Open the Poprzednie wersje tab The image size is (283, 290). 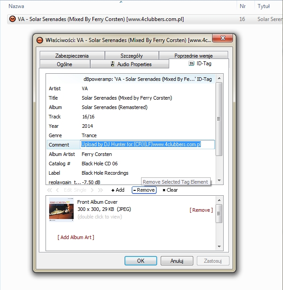193,56
